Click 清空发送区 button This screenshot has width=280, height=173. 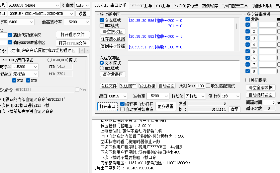click(113, 74)
